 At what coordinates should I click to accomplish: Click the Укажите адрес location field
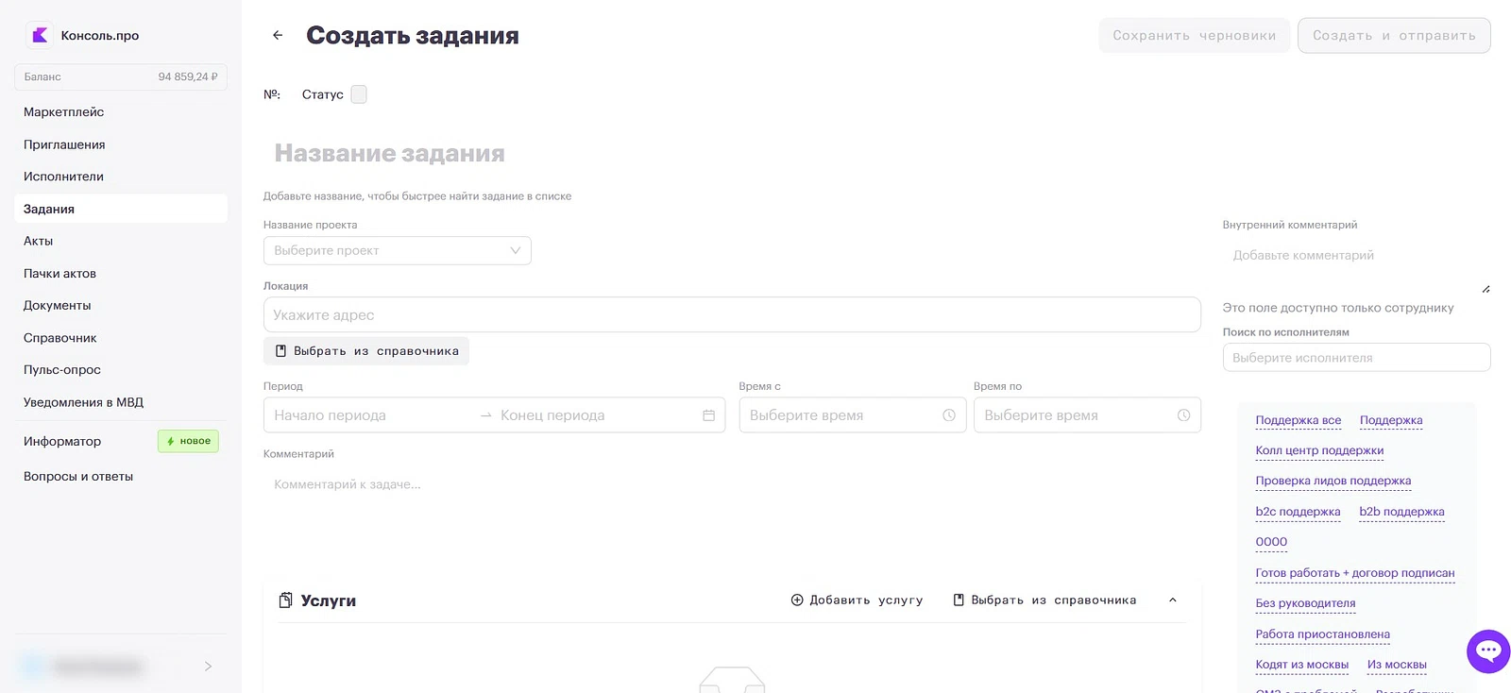click(x=732, y=315)
